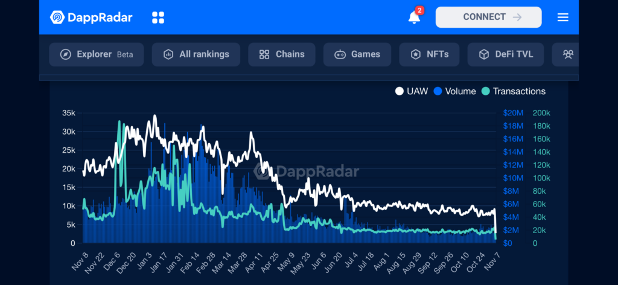Toggle the UAW series in the legend
The width and height of the screenshot is (618, 285).
tap(412, 91)
